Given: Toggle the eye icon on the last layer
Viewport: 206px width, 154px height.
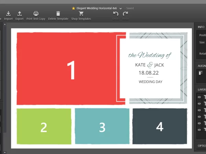Looking at the screenshot, I should (x=199, y=130).
